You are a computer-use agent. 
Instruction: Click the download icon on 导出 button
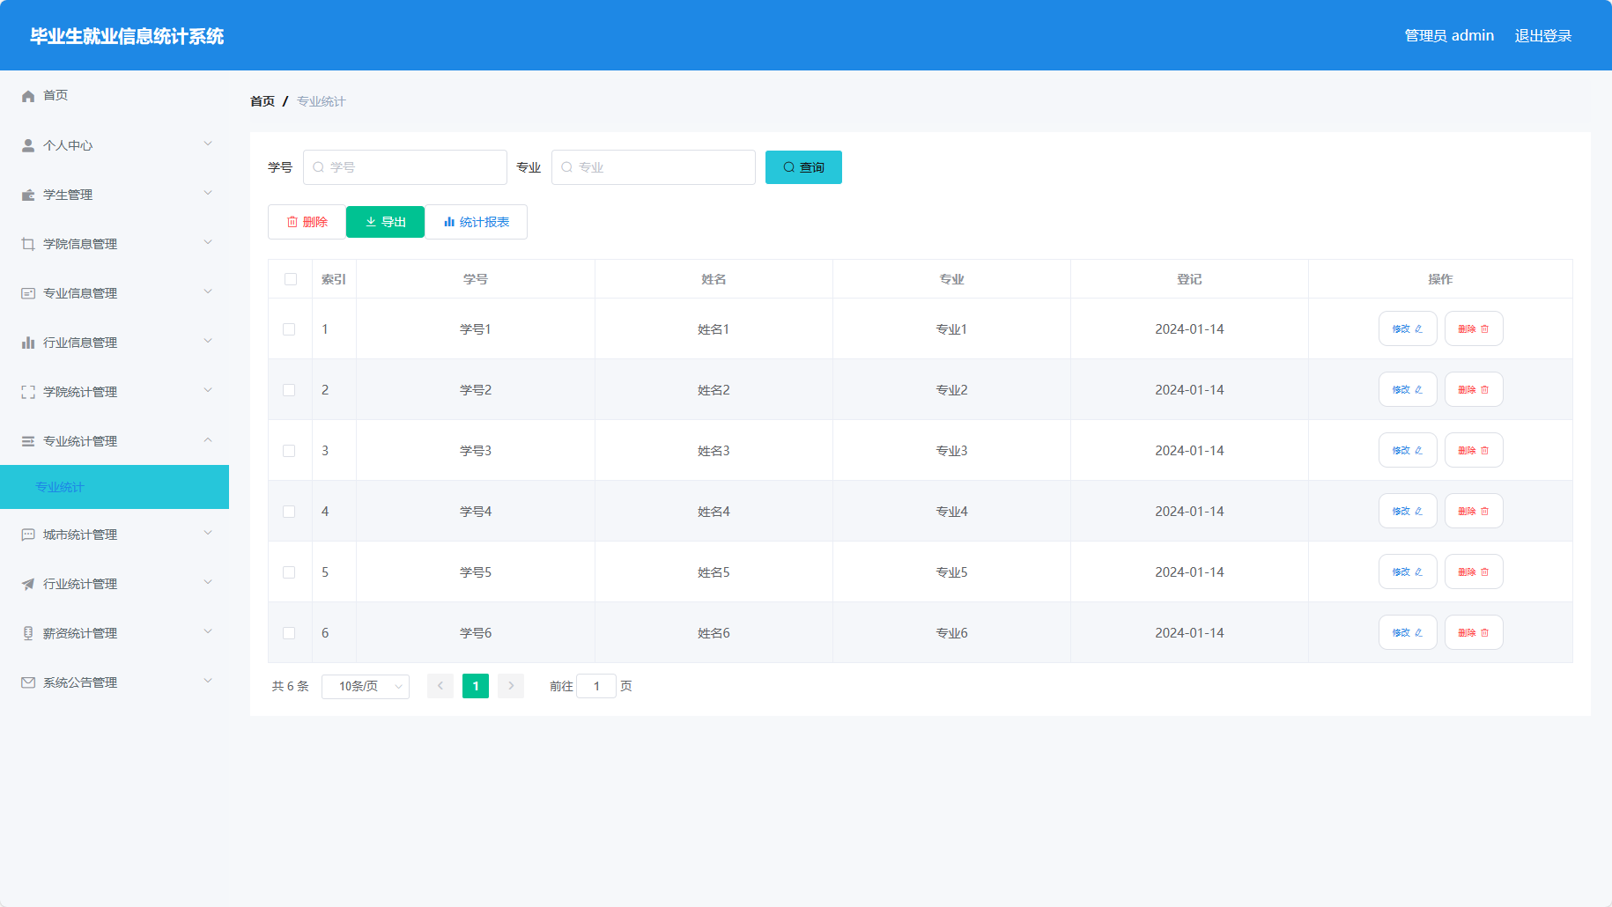[x=371, y=222]
